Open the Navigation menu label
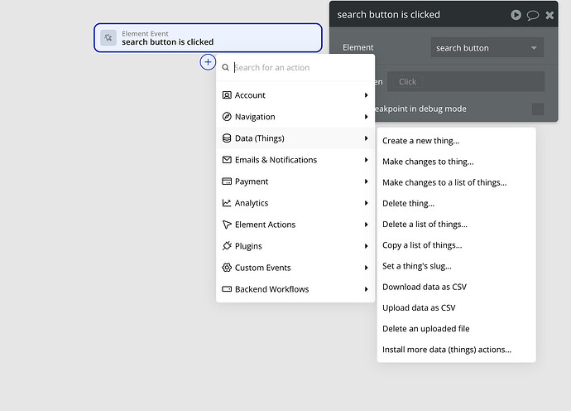This screenshot has width=571, height=411. tap(255, 117)
